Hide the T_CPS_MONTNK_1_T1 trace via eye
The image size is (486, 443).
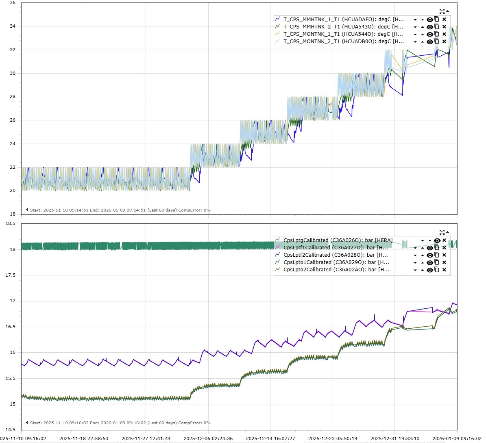click(x=429, y=35)
